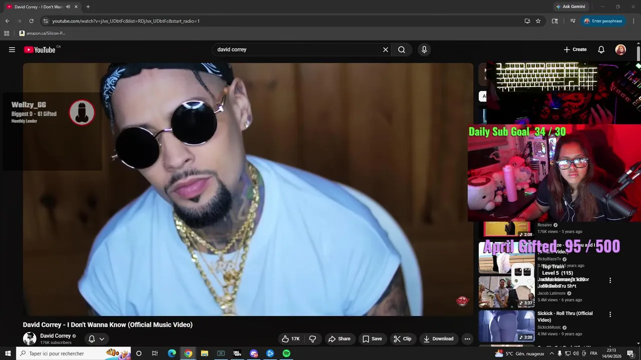Open the volume speaker tray icon
641x360 pixels.
pos(576,353)
